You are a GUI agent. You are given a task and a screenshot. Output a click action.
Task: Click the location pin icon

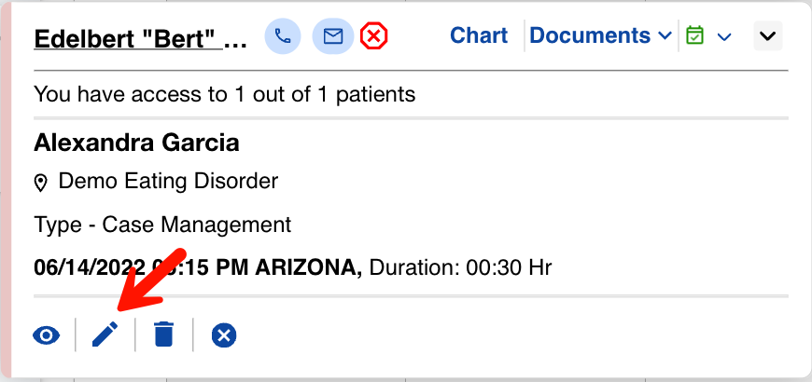point(41,183)
